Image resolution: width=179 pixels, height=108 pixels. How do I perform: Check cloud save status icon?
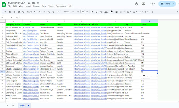pyautogui.click(x=38, y=3)
